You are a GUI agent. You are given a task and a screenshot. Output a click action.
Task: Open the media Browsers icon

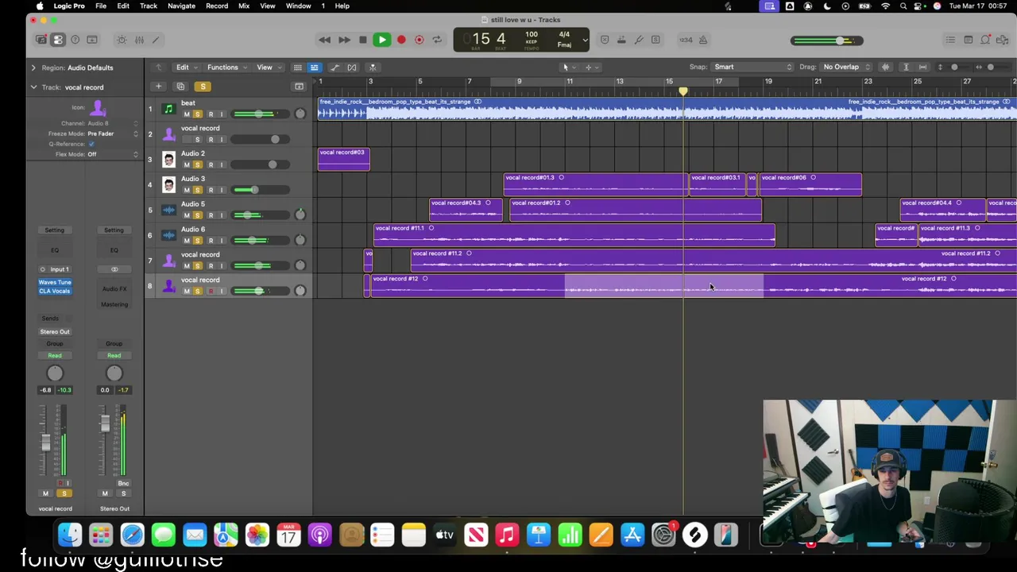(1003, 40)
